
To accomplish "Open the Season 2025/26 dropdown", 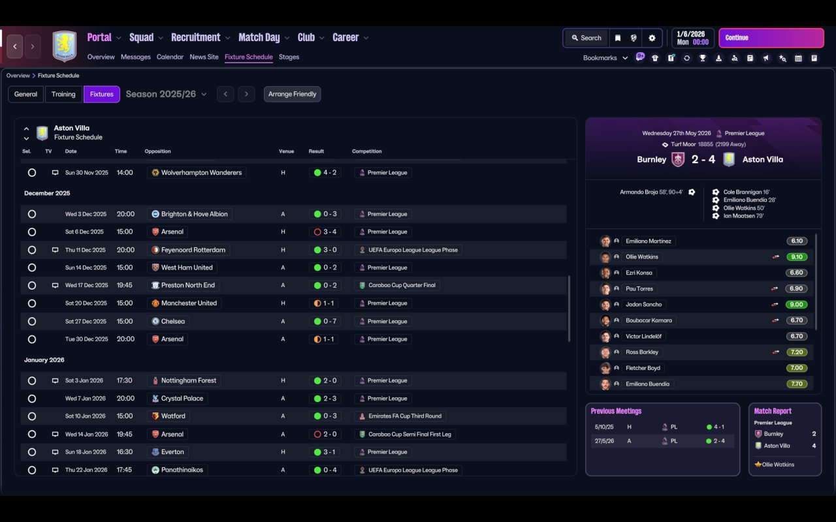I will 166,94.
